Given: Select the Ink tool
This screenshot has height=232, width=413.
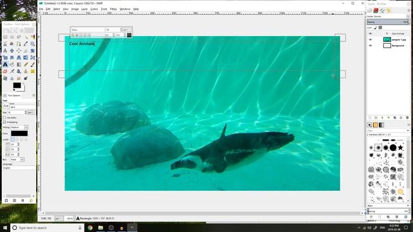Looking at the screenshot, I should 19,71.
